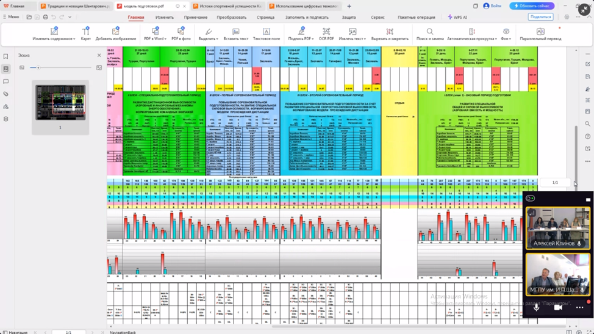Screen dimensions: 594x334
Task: Toggle the camera in the video call
Action: click(557, 308)
